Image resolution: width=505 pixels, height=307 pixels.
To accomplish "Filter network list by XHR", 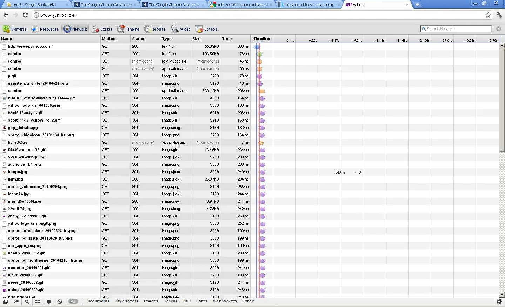I will (187, 301).
